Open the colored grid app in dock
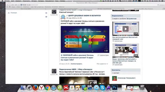This screenshot has width=165, height=92. click(72, 88)
